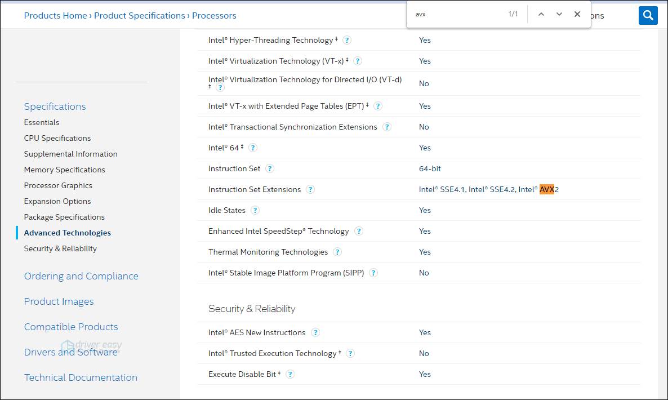Open help icon beside Instruction Set Extensions
The image size is (668, 400).
coord(310,189)
